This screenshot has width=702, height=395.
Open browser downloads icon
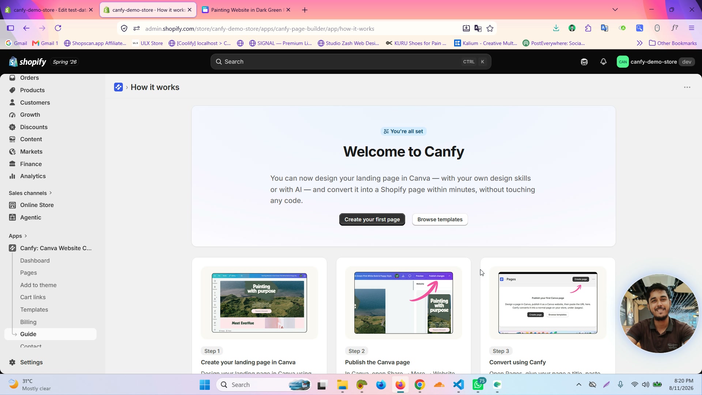(556, 28)
